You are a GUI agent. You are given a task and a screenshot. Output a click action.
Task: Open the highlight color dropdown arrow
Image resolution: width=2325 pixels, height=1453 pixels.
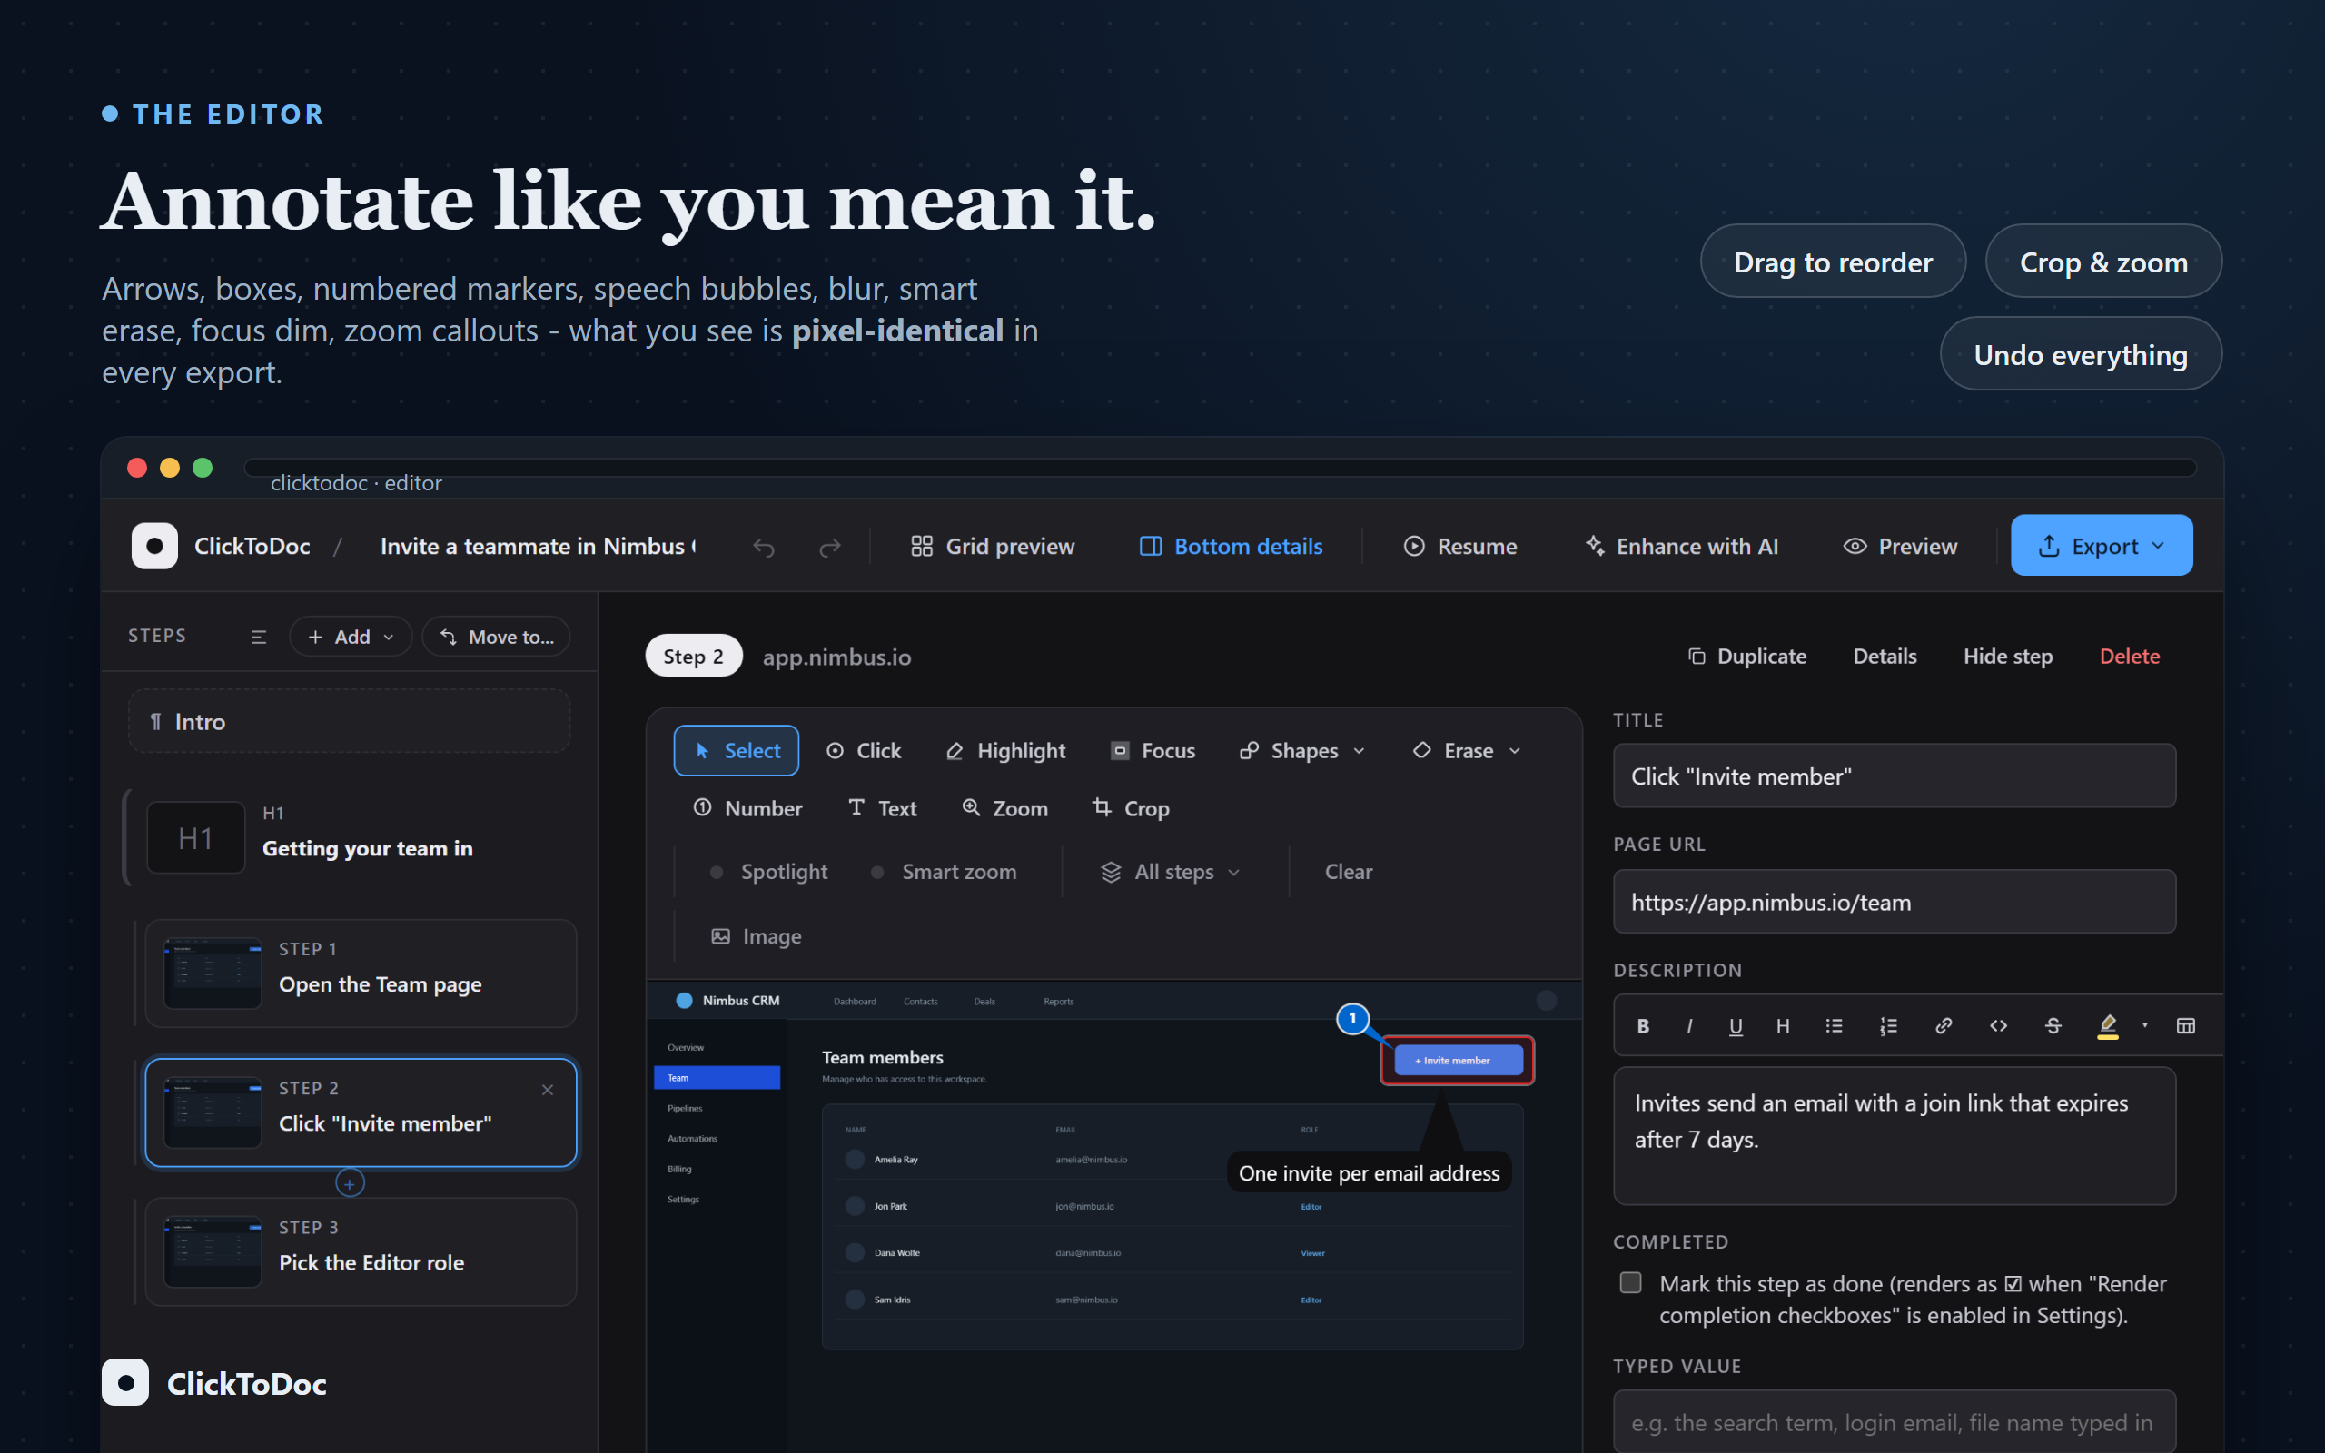click(2144, 1026)
